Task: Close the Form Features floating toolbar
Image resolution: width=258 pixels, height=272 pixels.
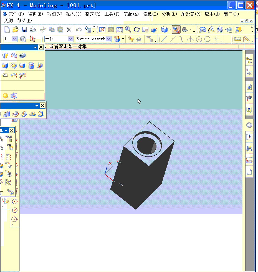Action: tap(41, 47)
